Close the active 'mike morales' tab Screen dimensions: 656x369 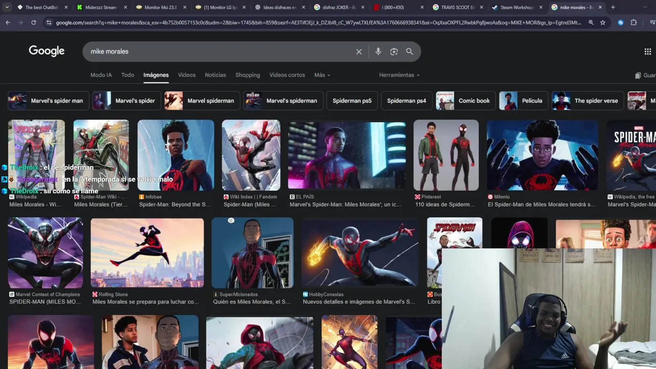(600, 7)
